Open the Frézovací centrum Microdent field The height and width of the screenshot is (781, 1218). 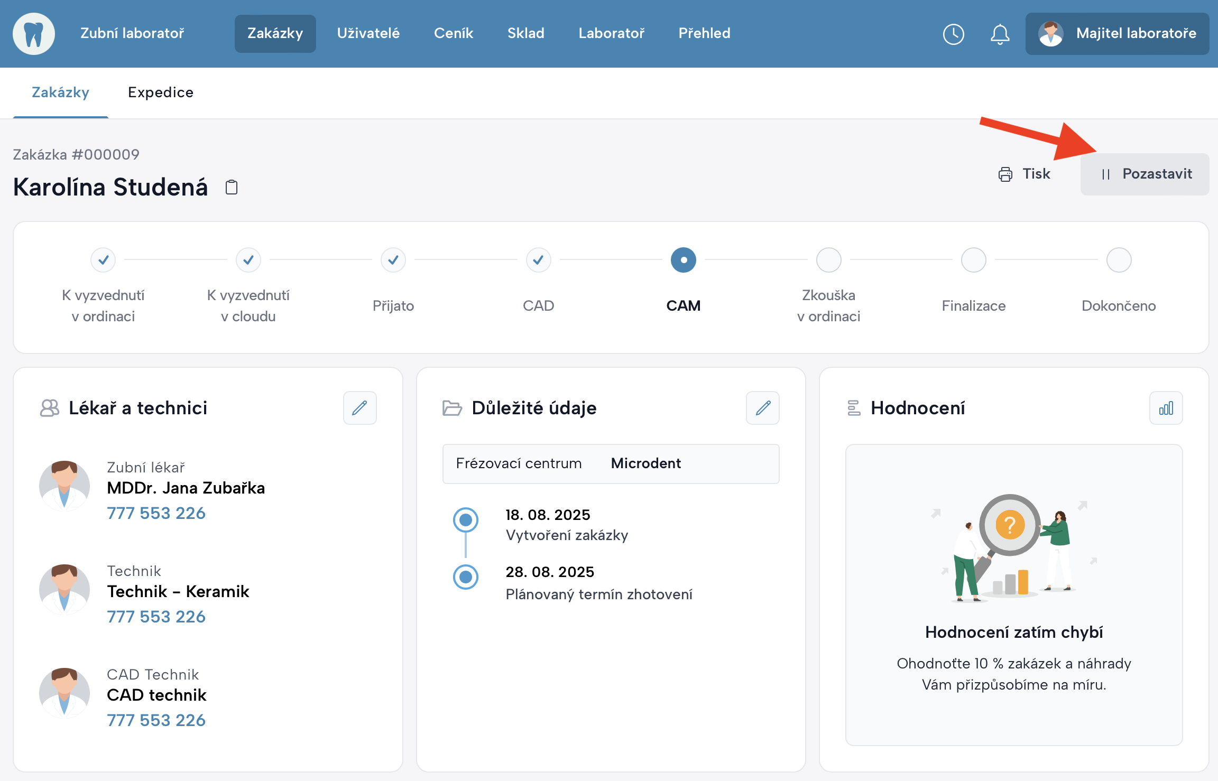[x=611, y=463]
